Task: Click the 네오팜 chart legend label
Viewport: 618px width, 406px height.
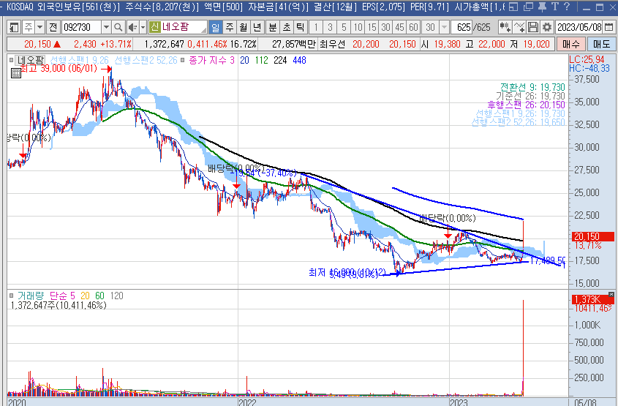Action: pyautogui.click(x=30, y=60)
